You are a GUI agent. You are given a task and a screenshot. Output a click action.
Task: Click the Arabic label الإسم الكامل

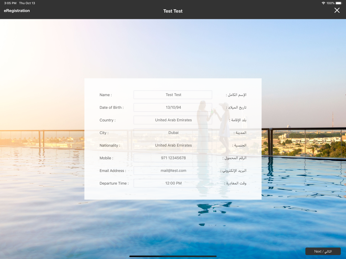(x=236, y=95)
